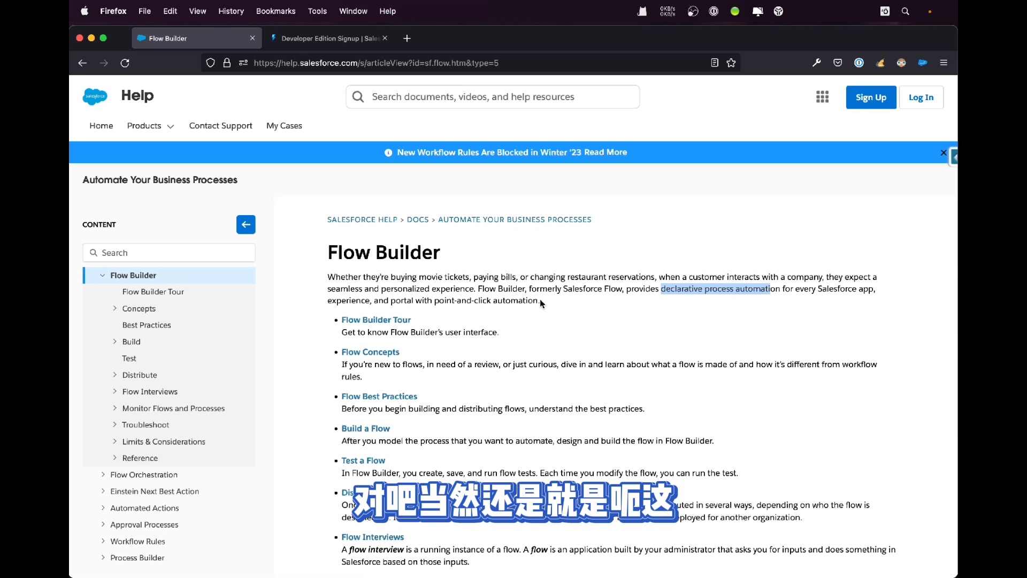Select the Flow Builder Tour sidebar item
This screenshot has height=578, width=1027.
click(x=153, y=292)
